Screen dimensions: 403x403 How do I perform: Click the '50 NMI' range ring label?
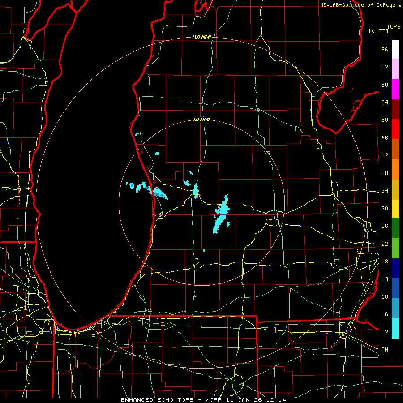[201, 120]
